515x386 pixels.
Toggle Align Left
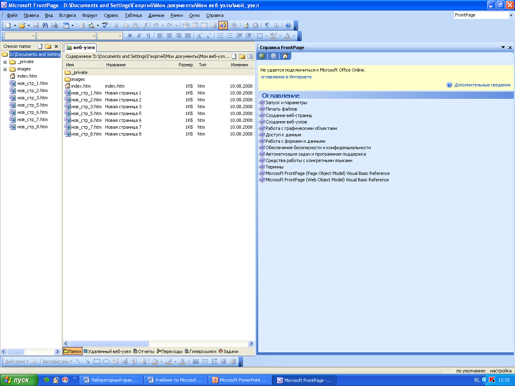[160, 36]
